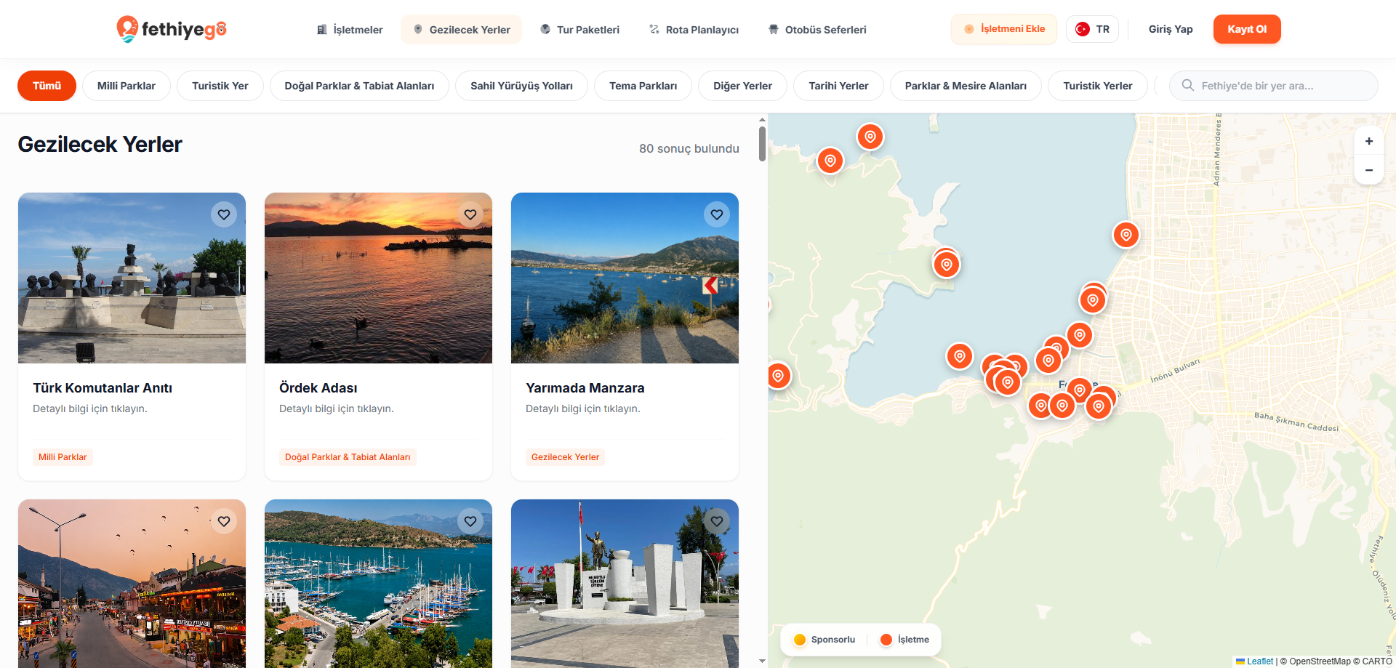The width and height of the screenshot is (1396, 668).
Task: Toggle the heart on Ördek Adası card
Action: 470,214
